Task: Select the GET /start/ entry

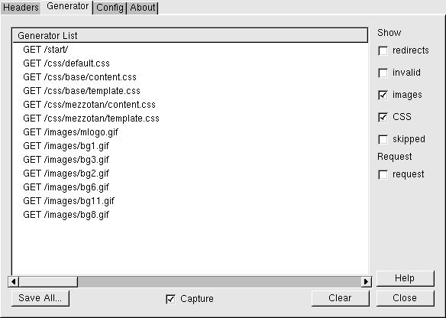Action: click(x=190, y=50)
